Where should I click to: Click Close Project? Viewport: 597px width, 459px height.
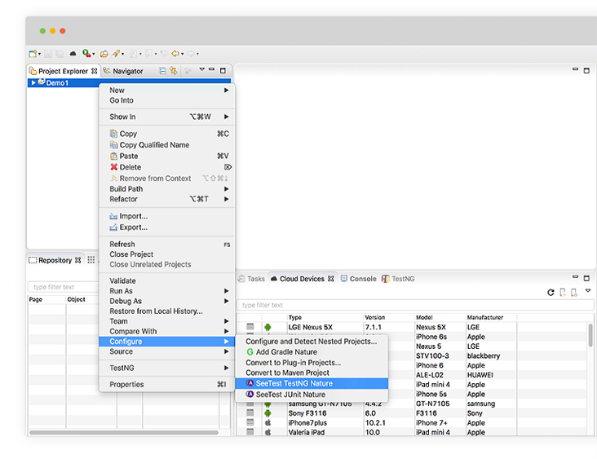point(167,254)
